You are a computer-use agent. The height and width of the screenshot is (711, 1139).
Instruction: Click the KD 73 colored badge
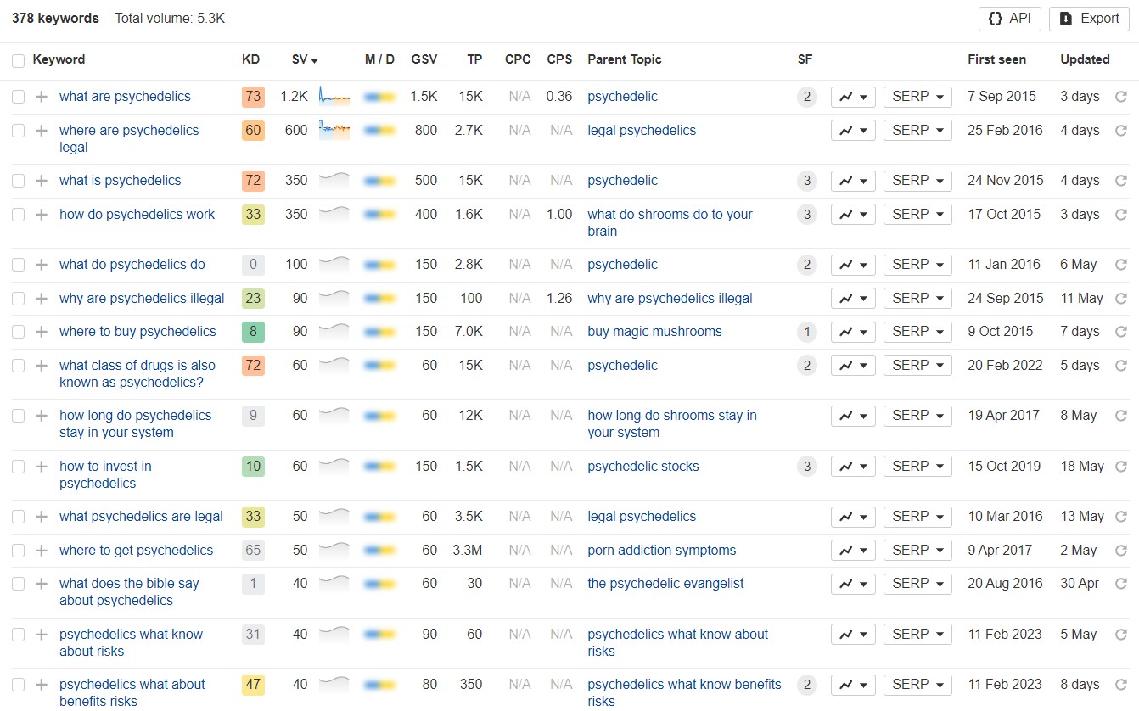click(253, 97)
